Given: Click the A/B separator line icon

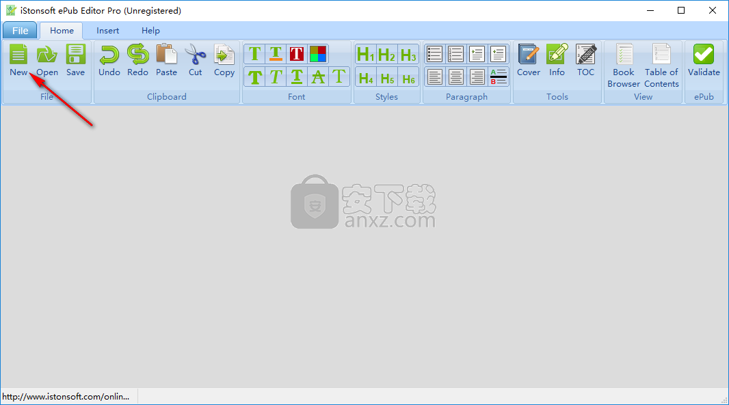Looking at the screenshot, I should [x=498, y=76].
